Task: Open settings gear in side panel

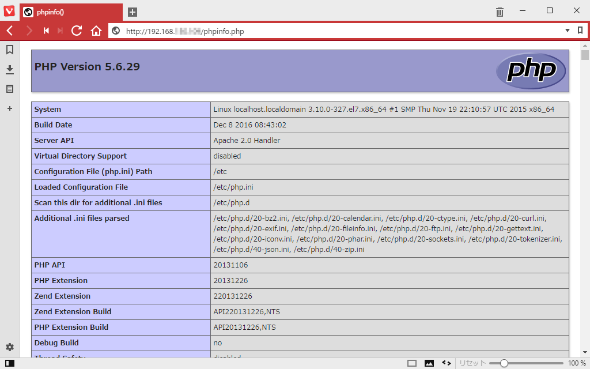Action: (10, 347)
